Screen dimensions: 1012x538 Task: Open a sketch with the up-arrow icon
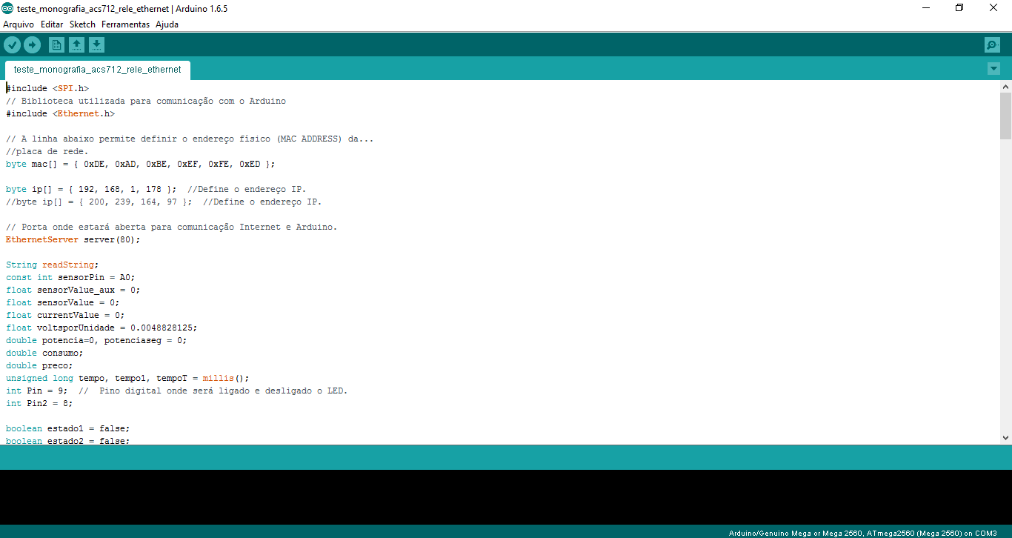click(x=76, y=45)
